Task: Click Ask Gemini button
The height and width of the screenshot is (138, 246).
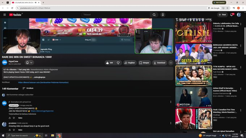Action: click(x=219, y=3)
